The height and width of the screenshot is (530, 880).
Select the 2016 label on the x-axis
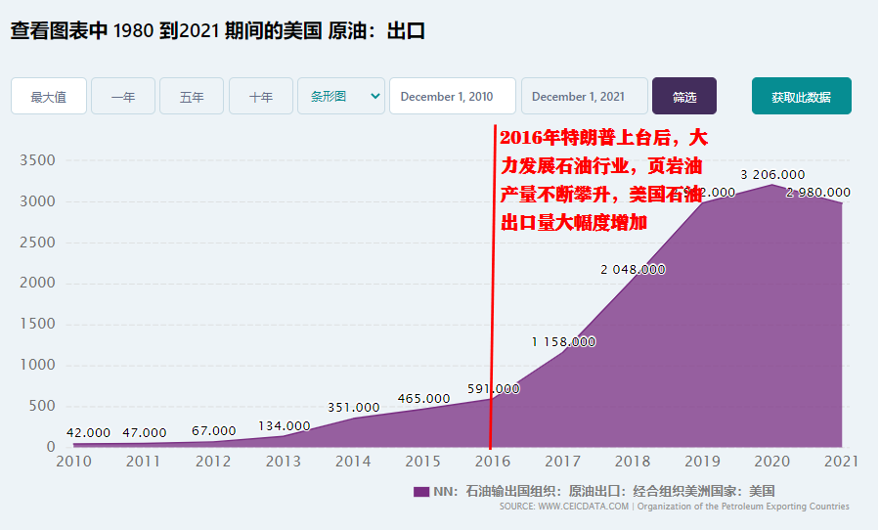coord(490,461)
